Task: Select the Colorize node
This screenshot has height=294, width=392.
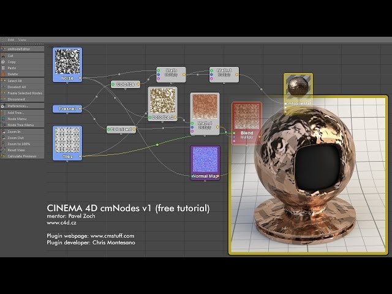Action: coord(126,85)
